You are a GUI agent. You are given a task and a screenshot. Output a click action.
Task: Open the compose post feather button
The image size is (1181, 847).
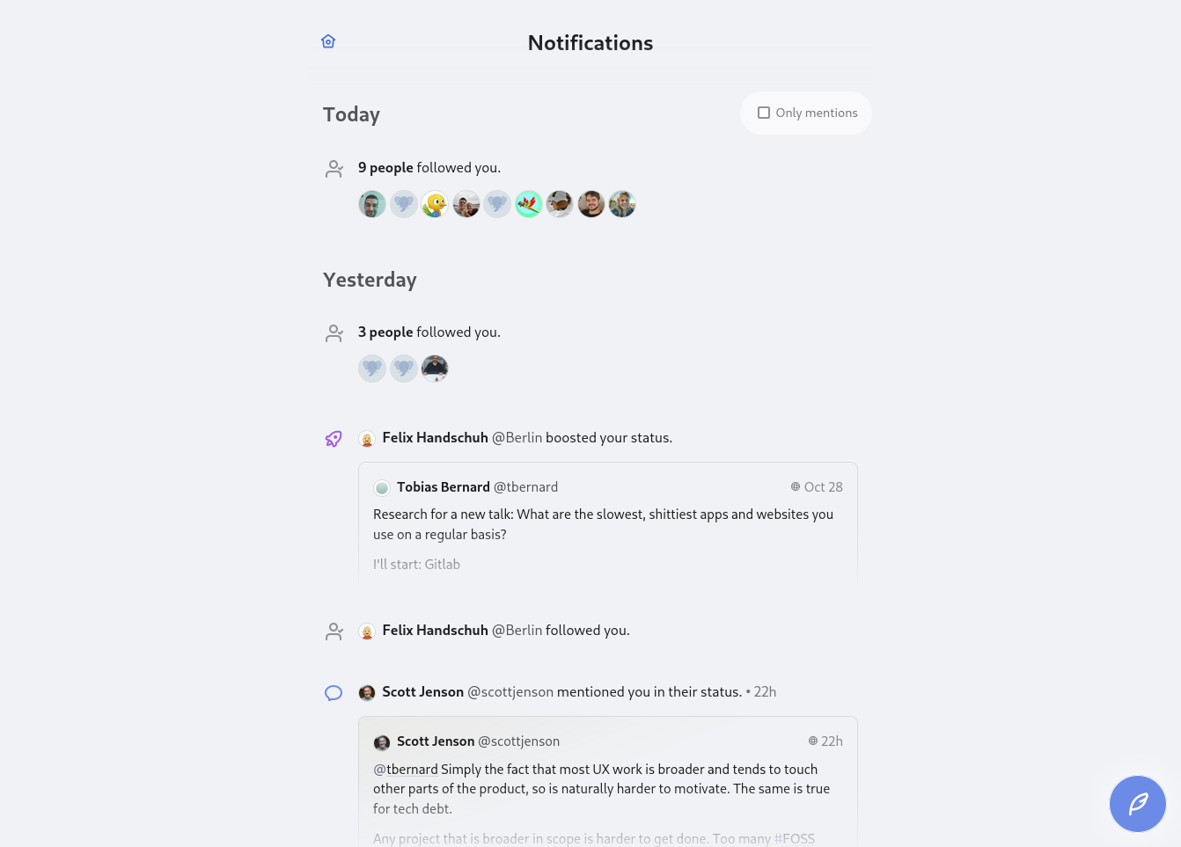pyautogui.click(x=1137, y=803)
